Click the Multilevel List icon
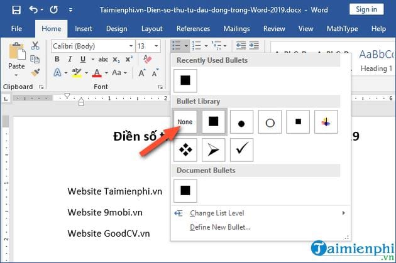Image resolution: width=396 pixels, height=263 pixels. pyautogui.click(x=216, y=46)
